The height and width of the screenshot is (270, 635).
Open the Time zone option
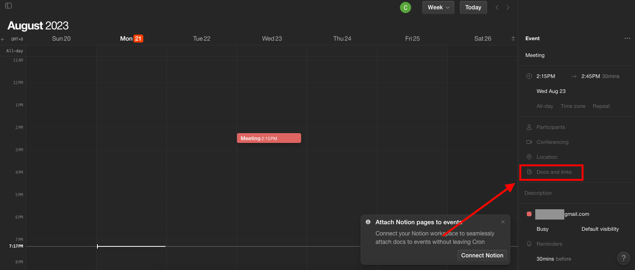point(573,106)
